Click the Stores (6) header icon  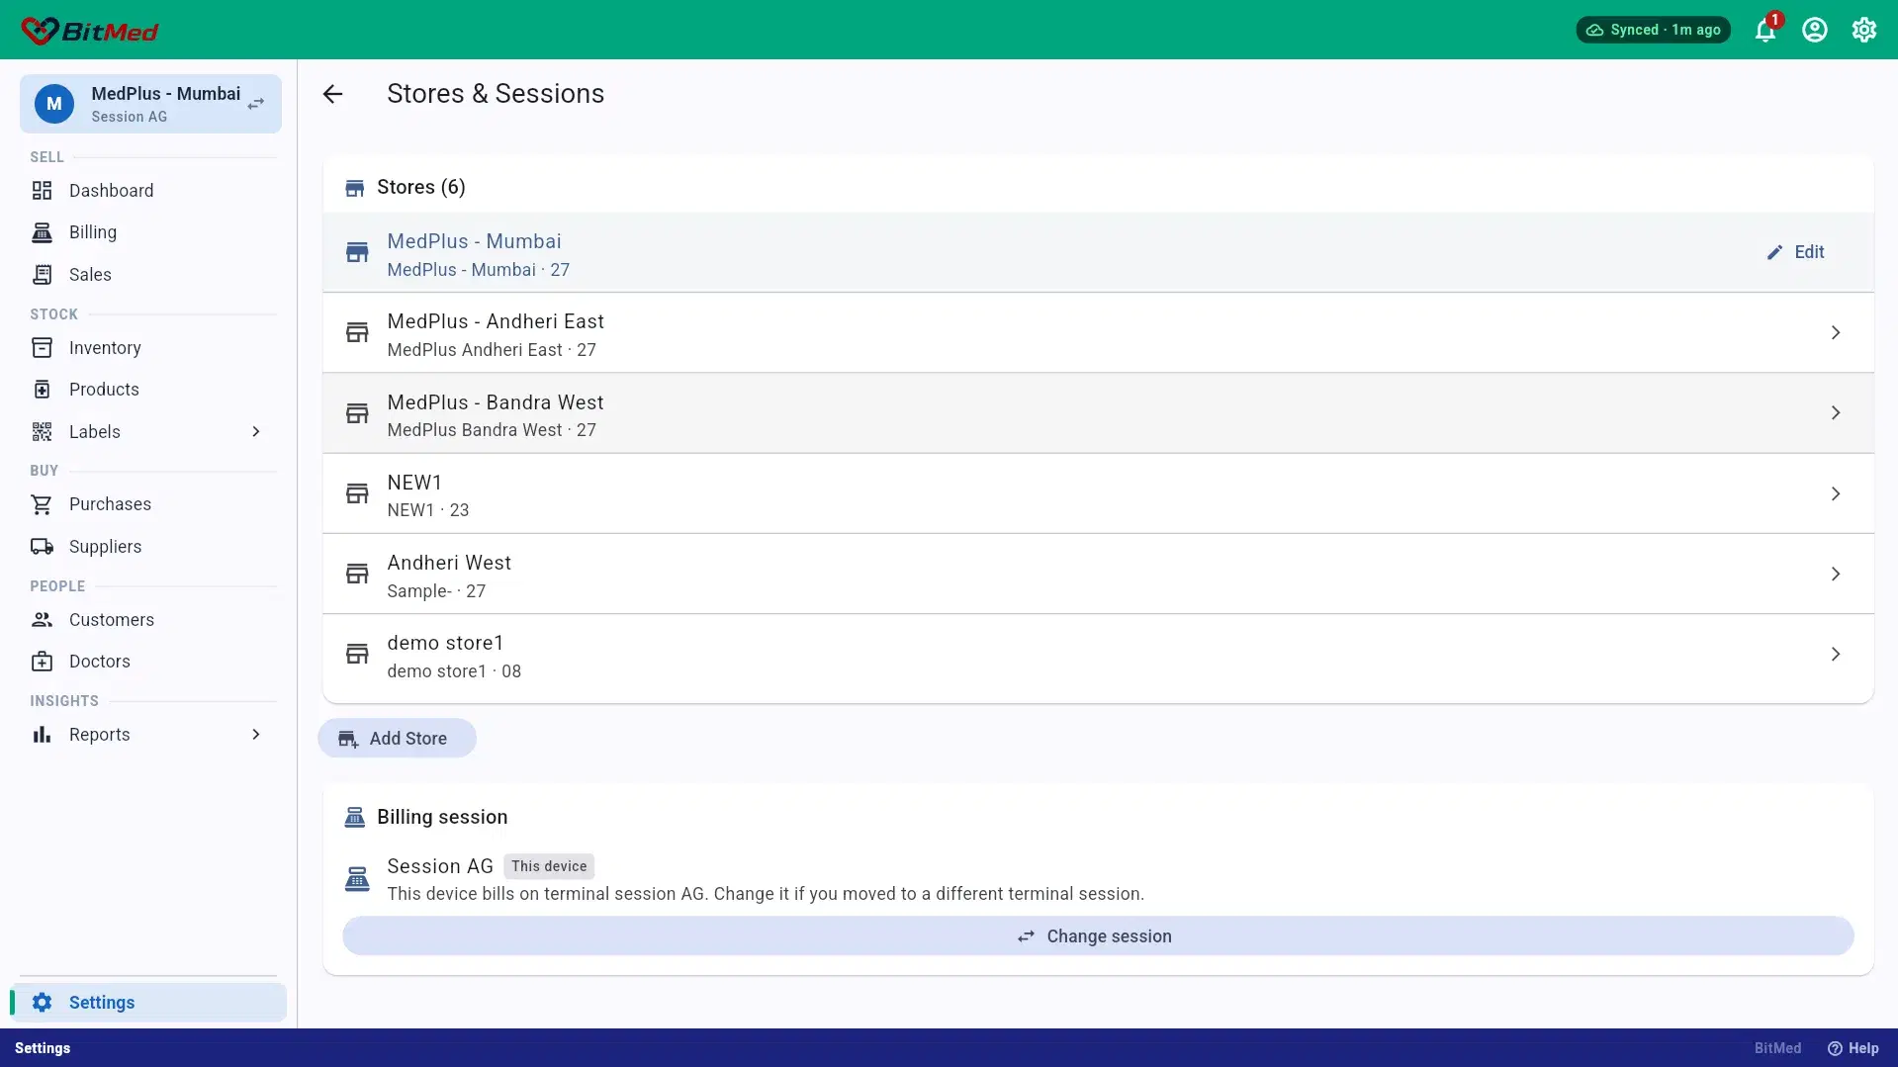pyautogui.click(x=354, y=188)
